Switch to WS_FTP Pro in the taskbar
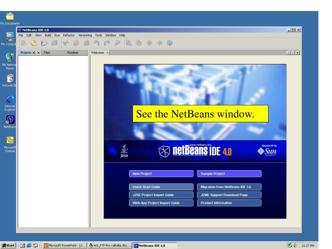The width and height of the screenshot is (332, 249). 110,245
